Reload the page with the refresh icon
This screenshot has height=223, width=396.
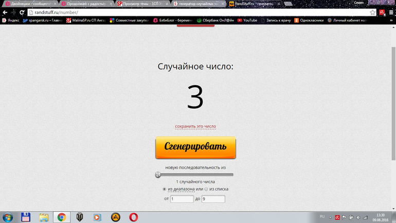point(22,12)
